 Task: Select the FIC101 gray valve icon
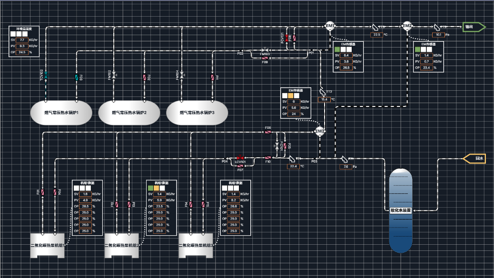277,146
